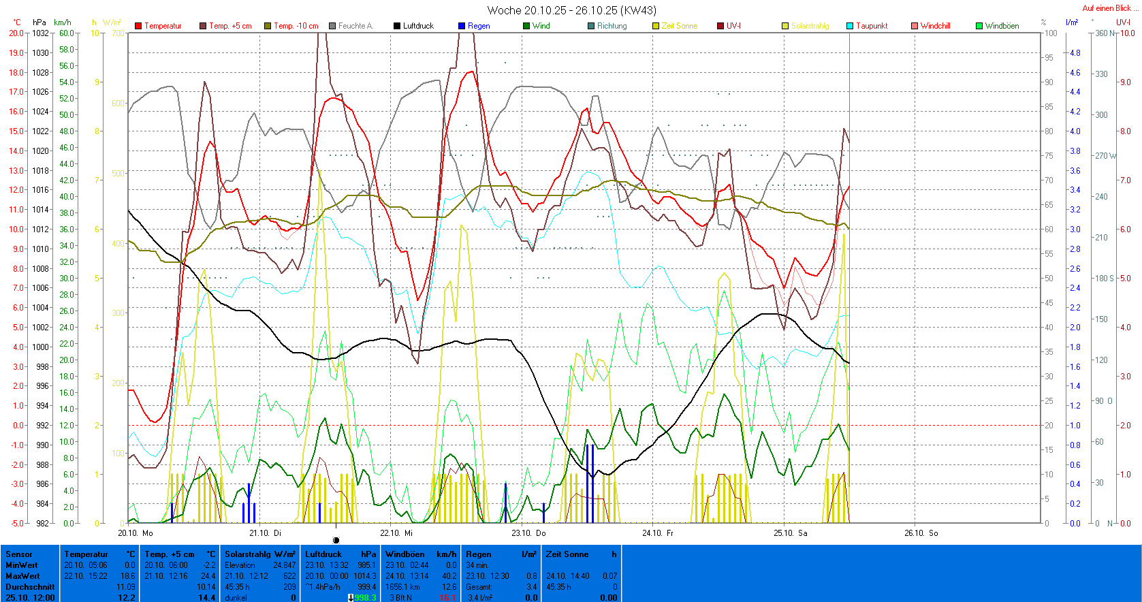Viewport: 1142px width, 602px height.
Task: Click the bright green Windböen legend square
Action: click(979, 26)
